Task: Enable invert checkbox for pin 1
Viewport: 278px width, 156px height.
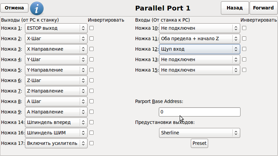Action: 92,28
